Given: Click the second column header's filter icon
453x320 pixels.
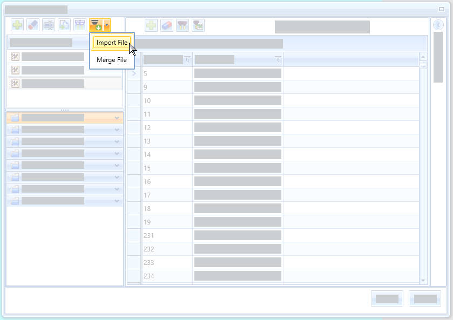Looking at the screenshot, I should 278,59.
